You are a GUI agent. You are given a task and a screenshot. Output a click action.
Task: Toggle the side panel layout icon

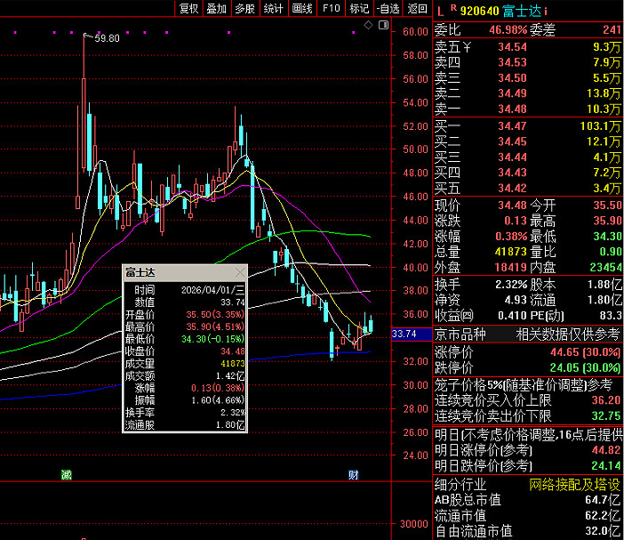[x=383, y=26]
